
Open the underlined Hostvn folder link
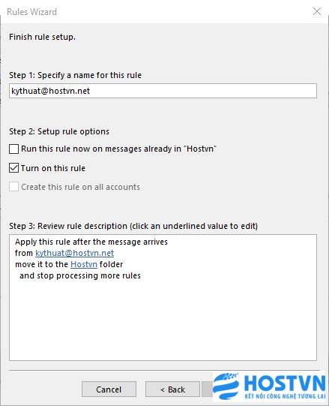point(84,264)
